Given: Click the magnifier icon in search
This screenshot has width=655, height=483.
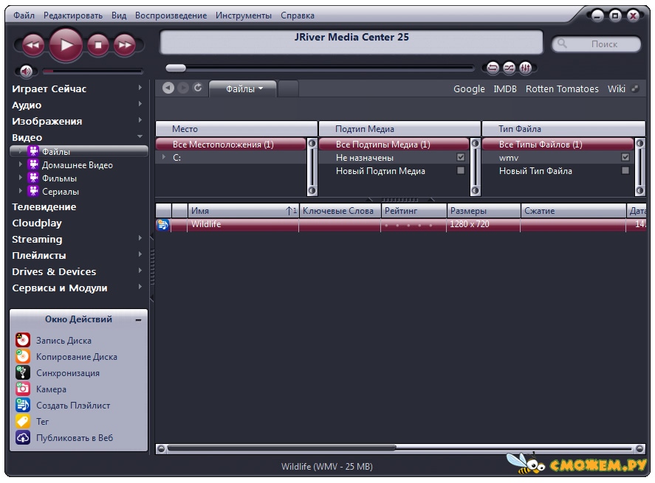Looking at the screenshot, I should [x=563, y=44].
